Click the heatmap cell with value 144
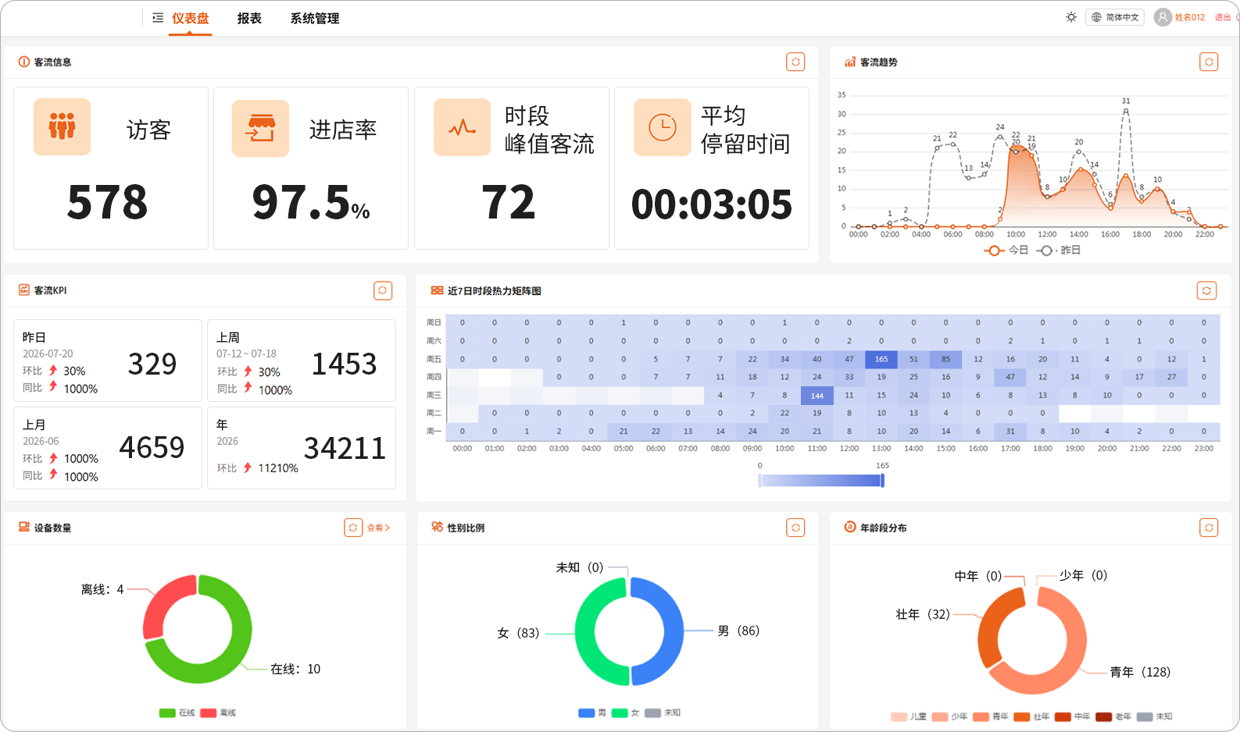The height and width of the screenshot is (732, 1240). [817, 396]
